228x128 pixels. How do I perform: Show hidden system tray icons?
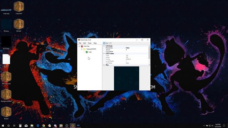[204, 126]
